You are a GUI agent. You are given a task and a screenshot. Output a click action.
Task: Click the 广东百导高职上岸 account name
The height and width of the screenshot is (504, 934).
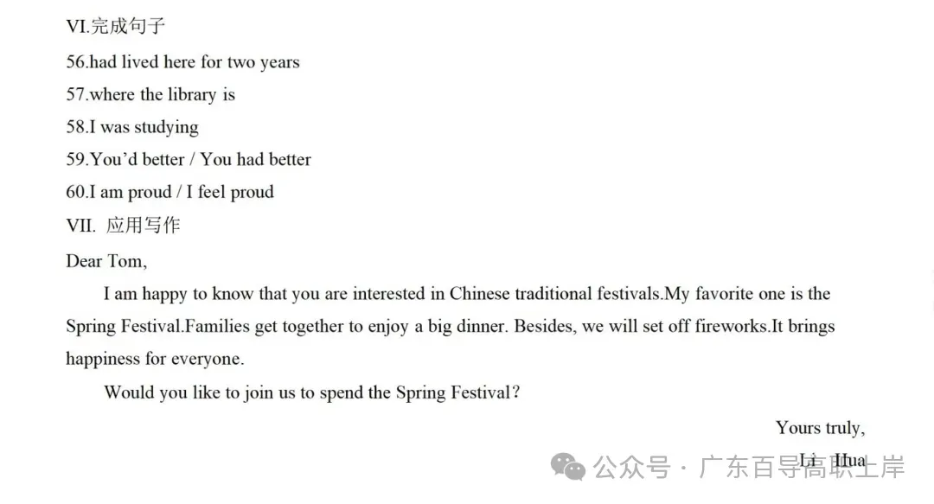pyautogui.click(x=802, y=467)
